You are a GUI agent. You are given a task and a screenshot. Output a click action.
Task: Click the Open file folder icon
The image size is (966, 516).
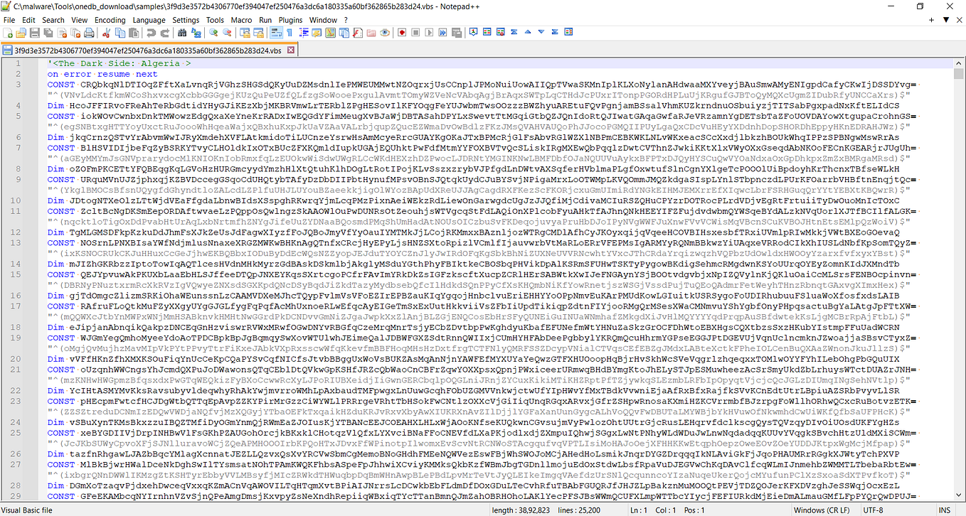[x=21, y=33]
